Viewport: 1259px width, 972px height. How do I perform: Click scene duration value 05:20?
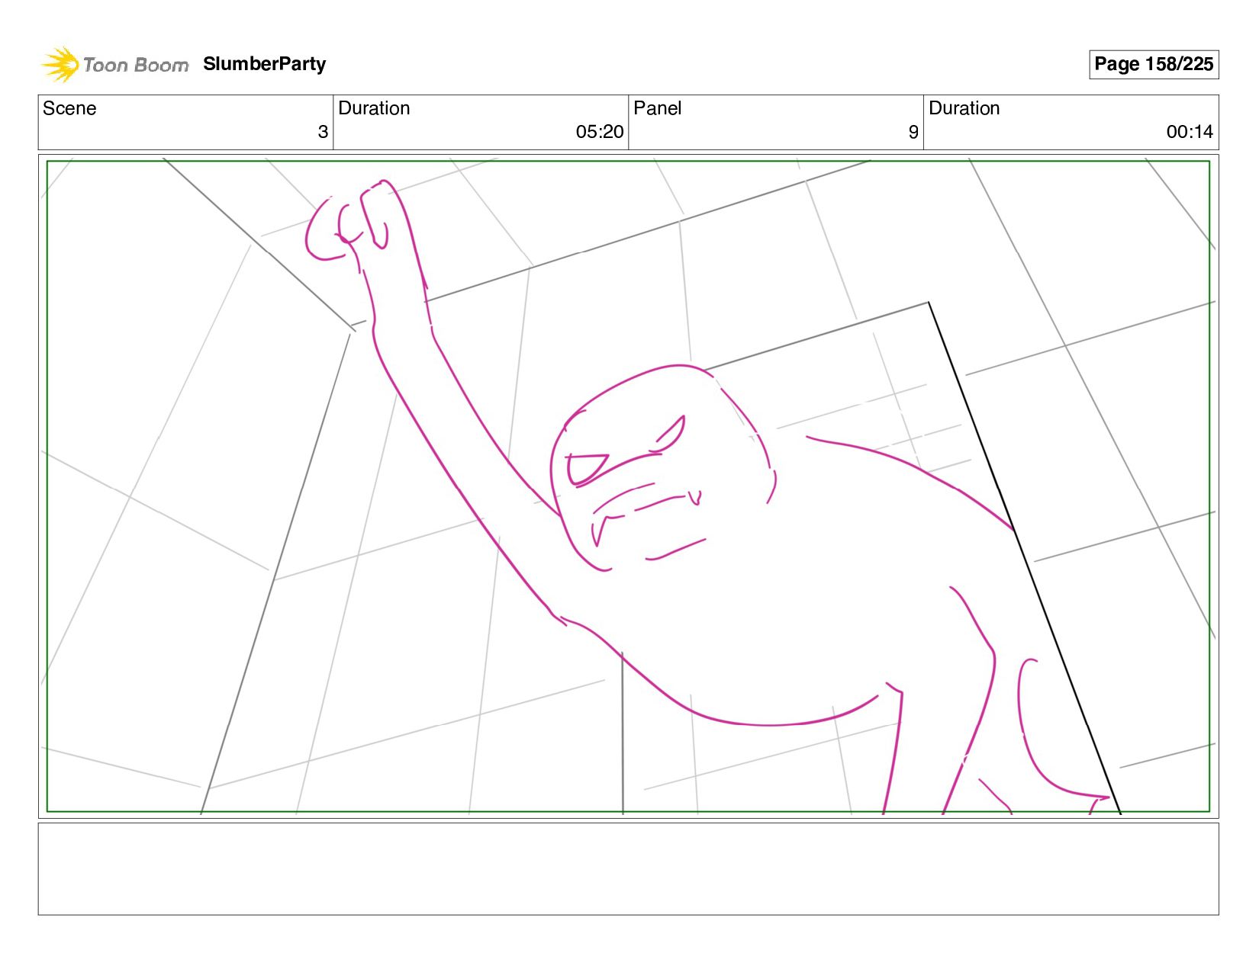[600, 132]
